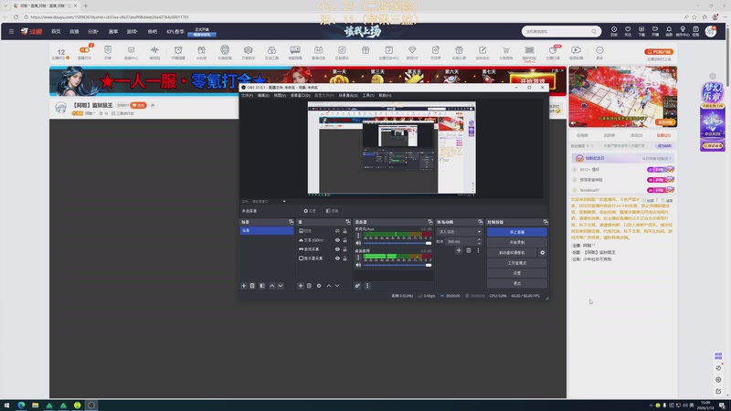Image resolution: width=731 pixels, height=411 pixels.
Task: Mute the 麦克风/Aux audio channel
Action: click(358, 243)
